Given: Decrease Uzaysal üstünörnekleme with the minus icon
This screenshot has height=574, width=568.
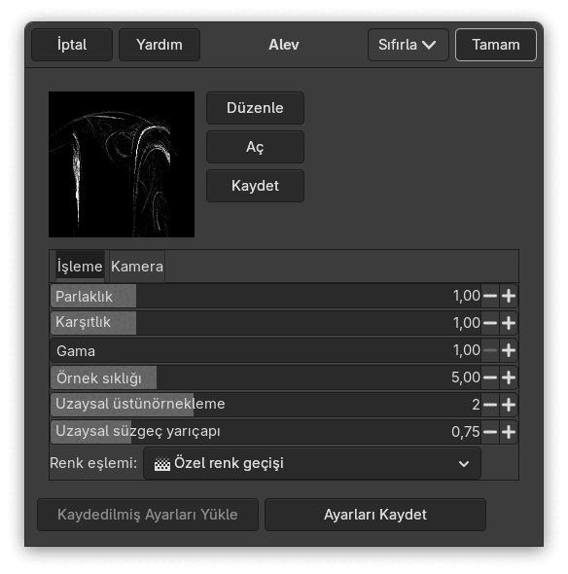Looking at the screenshot, I should click(x=490, y=405).
